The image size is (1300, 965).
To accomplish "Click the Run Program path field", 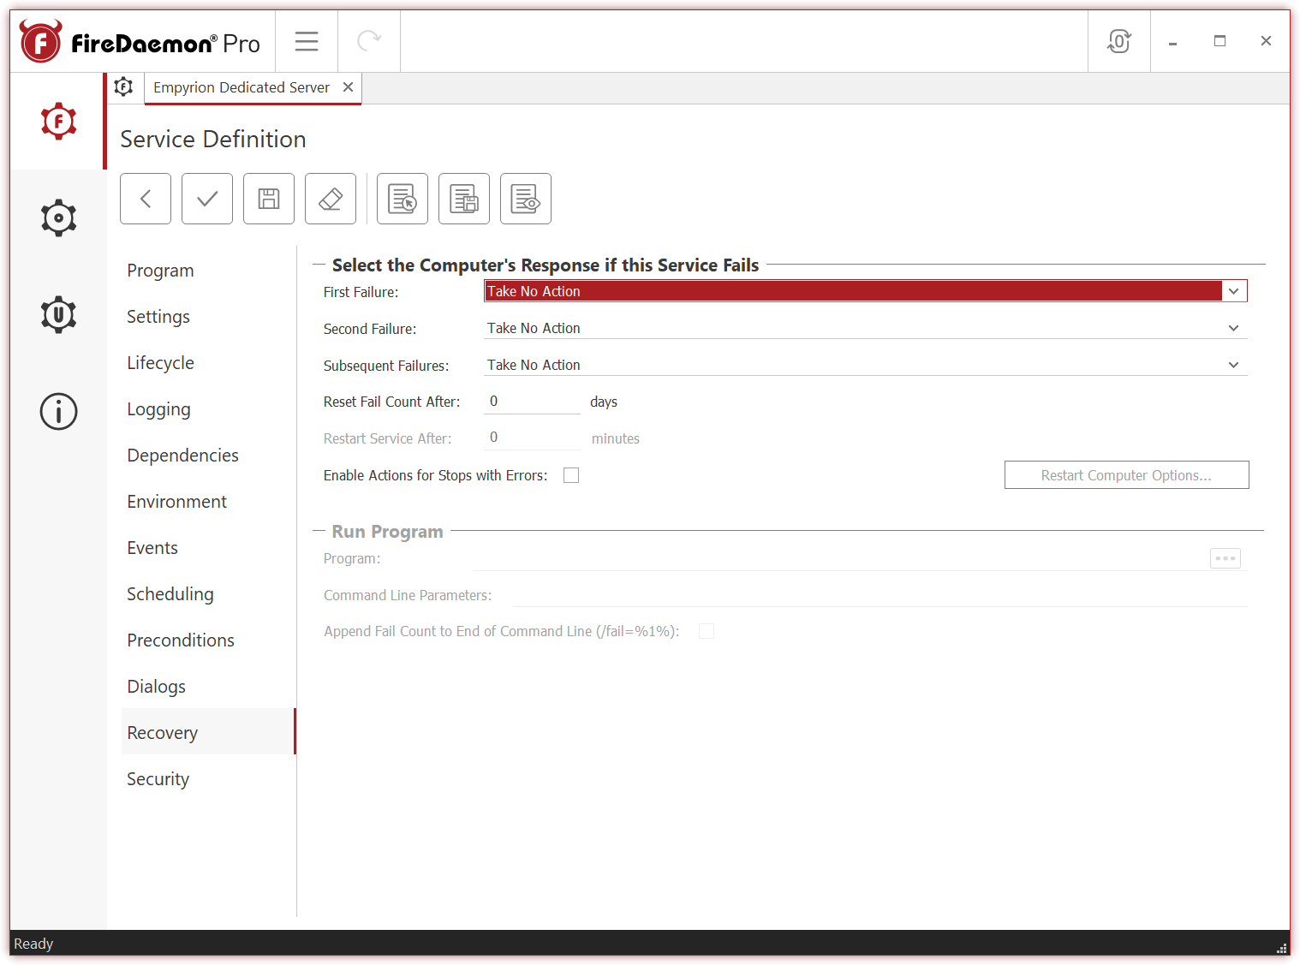I will click(839, 558).
